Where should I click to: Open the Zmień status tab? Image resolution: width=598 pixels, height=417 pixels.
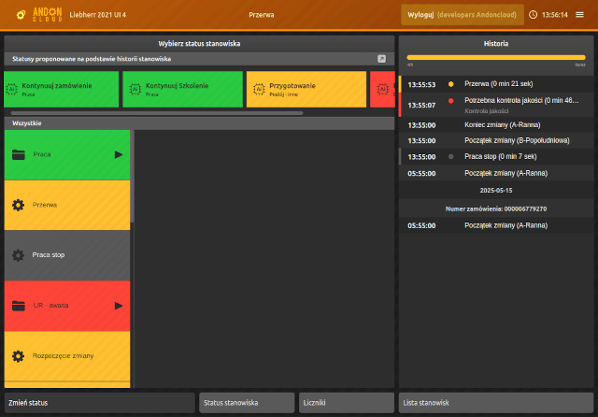pyautogui.click(x=100, y=403)
